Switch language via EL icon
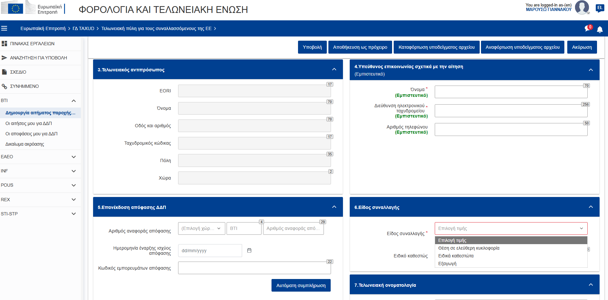608x300 pixels. (600, 8)
